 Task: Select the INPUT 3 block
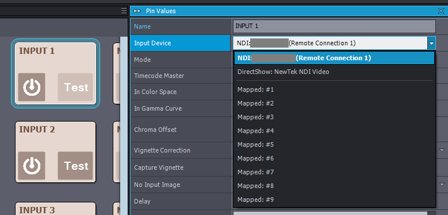pyautogui.click(x=55, y=209)
